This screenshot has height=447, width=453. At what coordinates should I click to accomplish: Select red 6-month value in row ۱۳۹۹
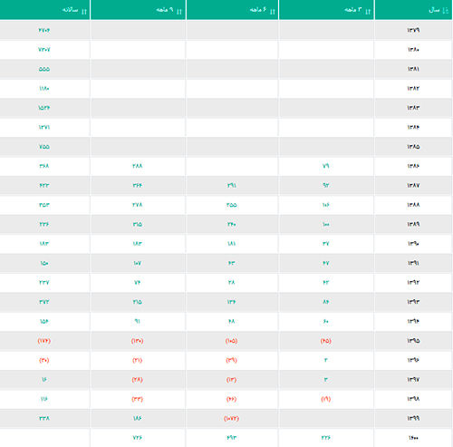tap(231, 418)
